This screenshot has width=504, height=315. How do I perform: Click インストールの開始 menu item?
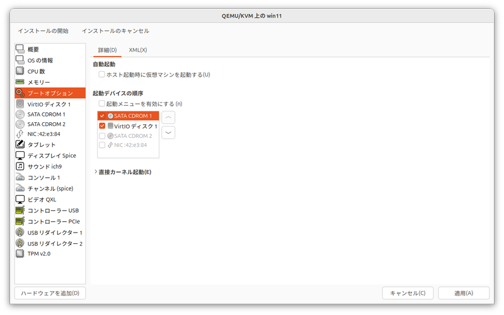(43, 31)
